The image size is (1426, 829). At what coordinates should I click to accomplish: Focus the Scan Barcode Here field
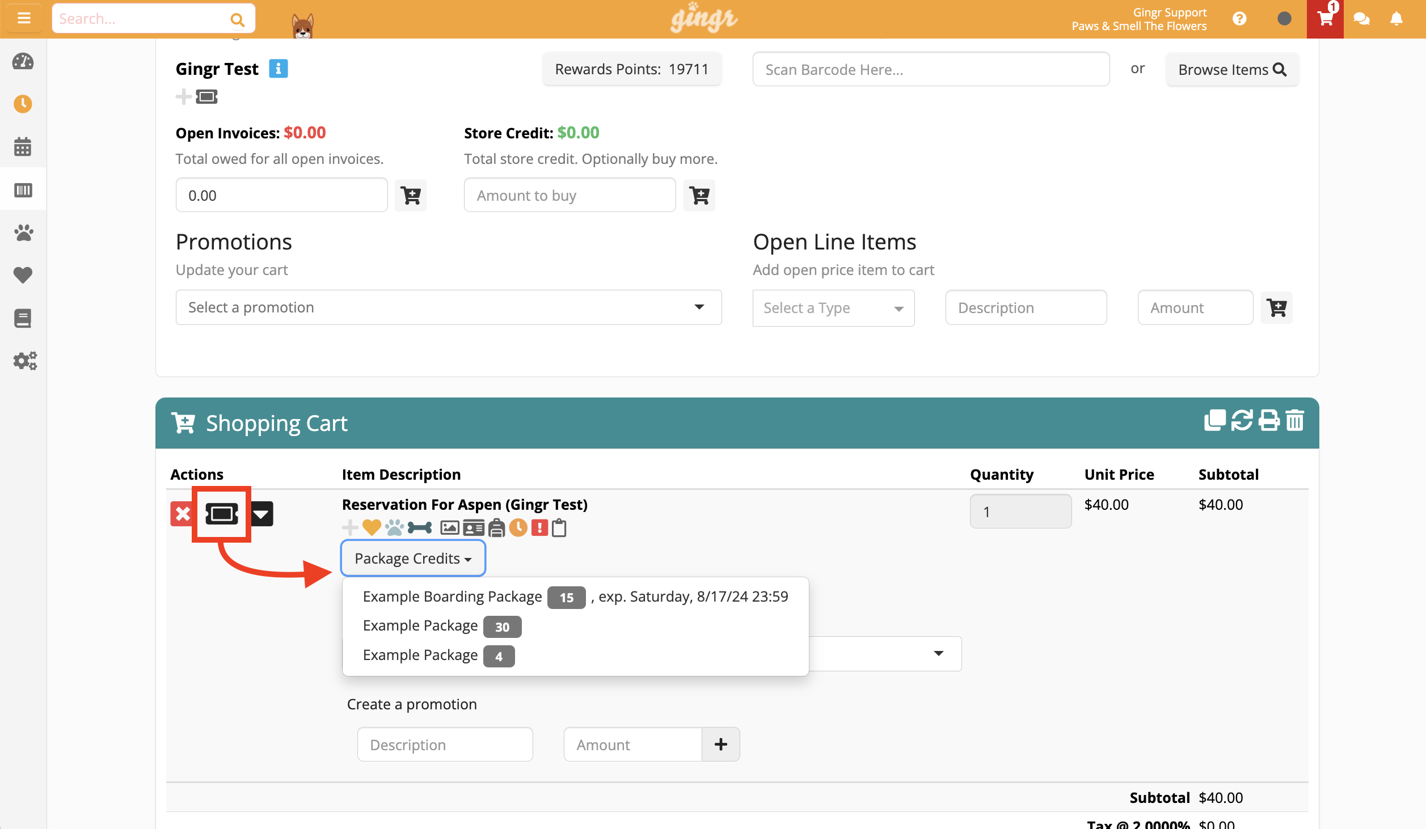931,69
